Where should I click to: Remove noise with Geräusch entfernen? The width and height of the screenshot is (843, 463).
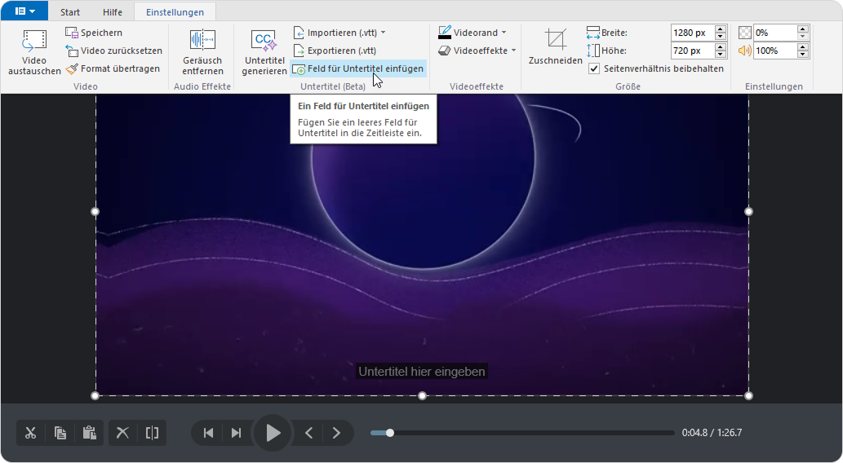click(202, 52)
